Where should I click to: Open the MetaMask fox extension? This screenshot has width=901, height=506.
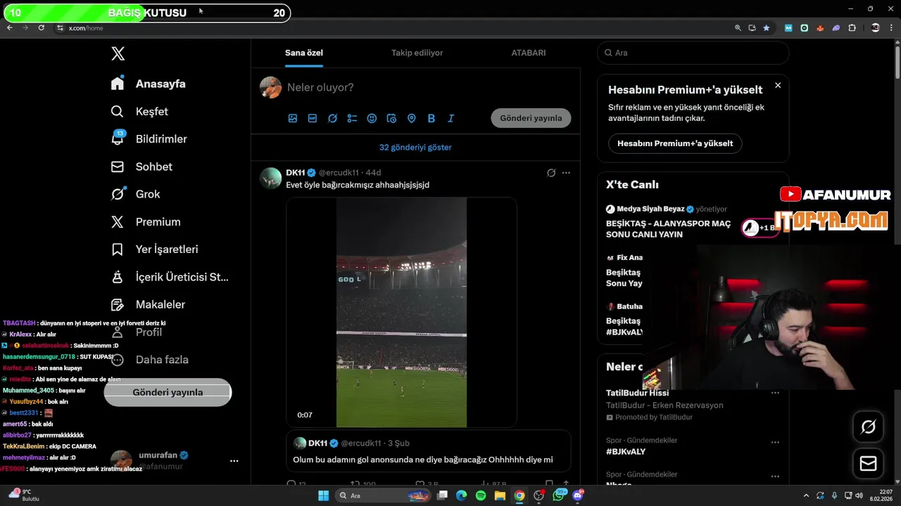click(820, 28)
